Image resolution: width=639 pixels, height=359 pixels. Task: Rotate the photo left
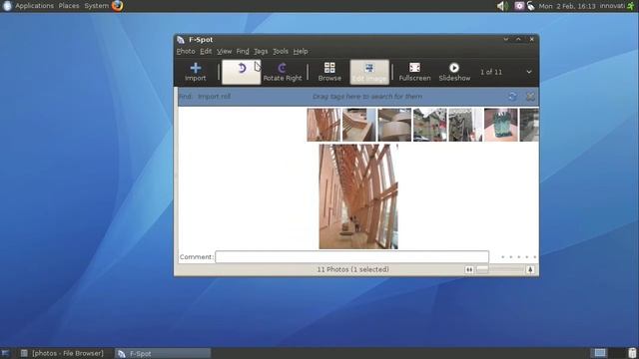click(x=242, y=72)
